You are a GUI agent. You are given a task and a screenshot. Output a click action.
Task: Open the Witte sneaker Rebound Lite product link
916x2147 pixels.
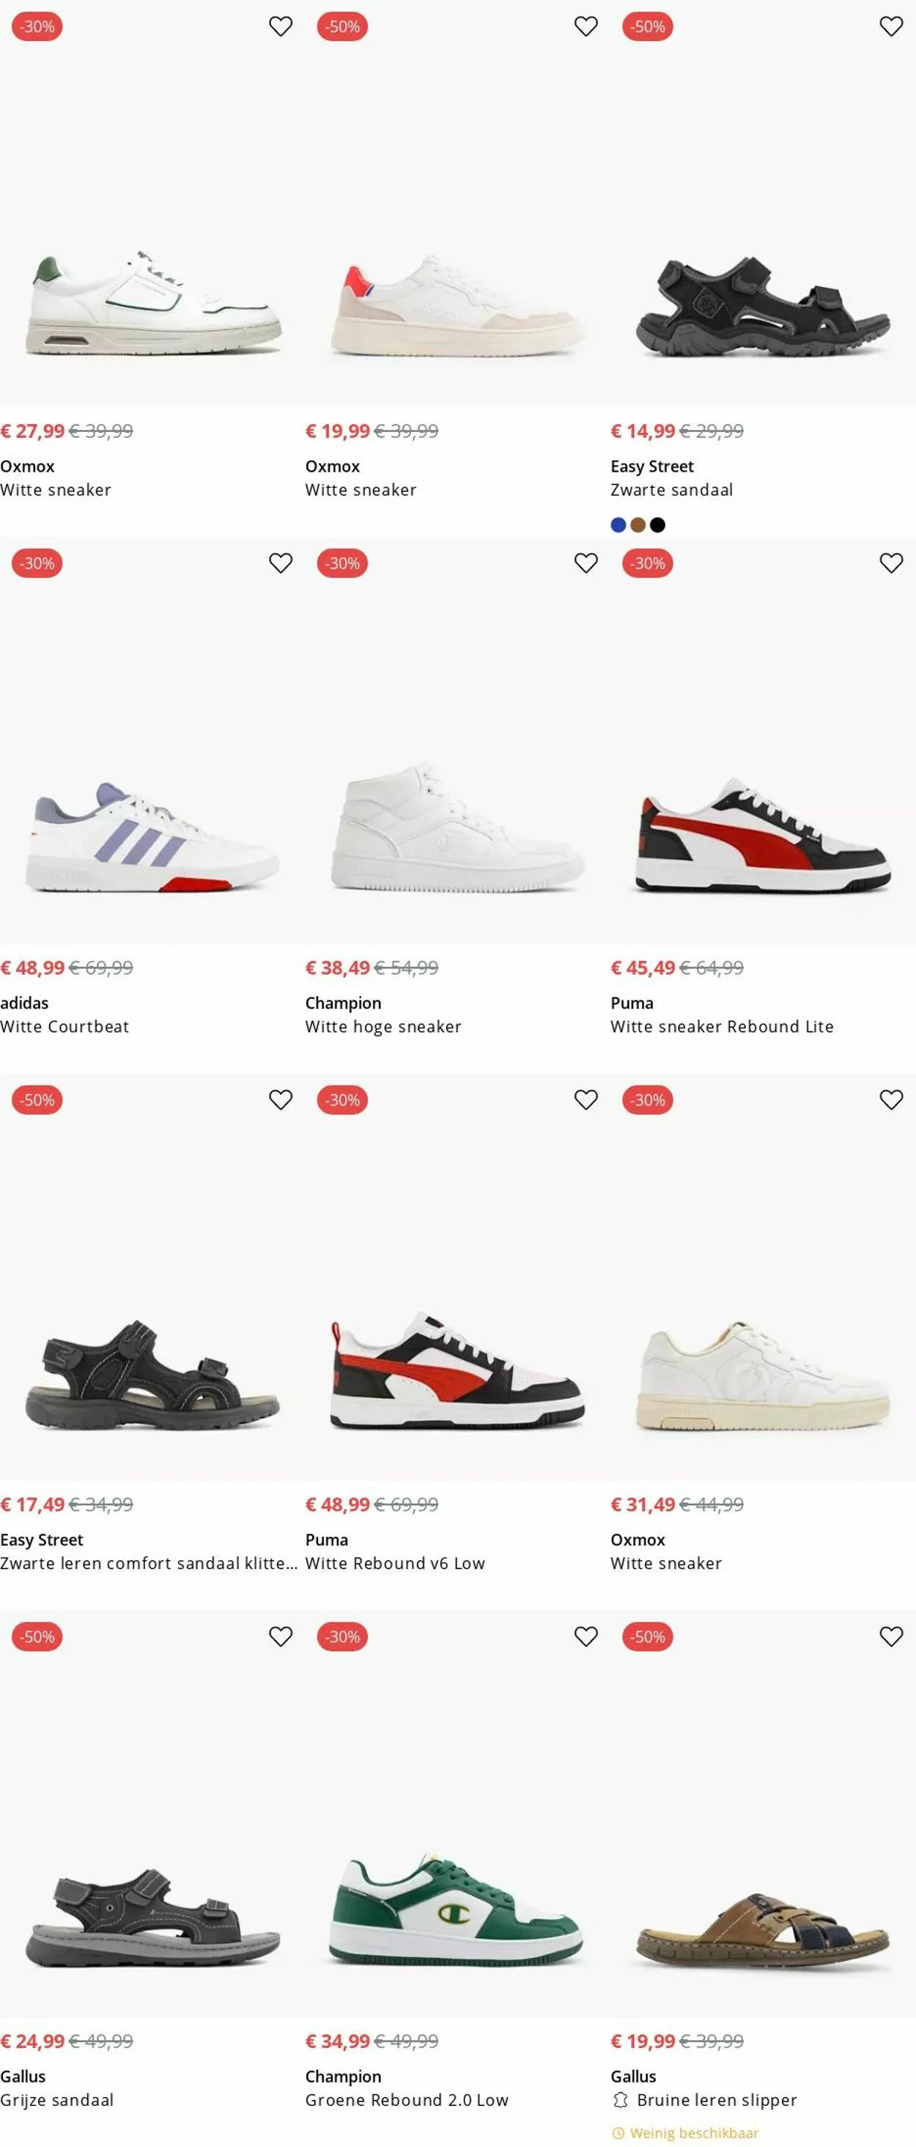point(721,1027)
